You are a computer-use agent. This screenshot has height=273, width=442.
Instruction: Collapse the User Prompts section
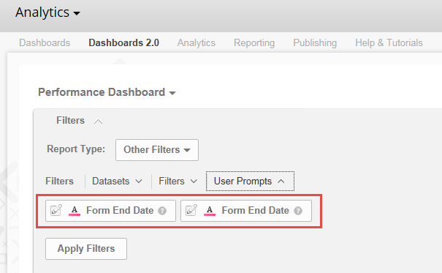pyautogui.click(x=250, y=182)
